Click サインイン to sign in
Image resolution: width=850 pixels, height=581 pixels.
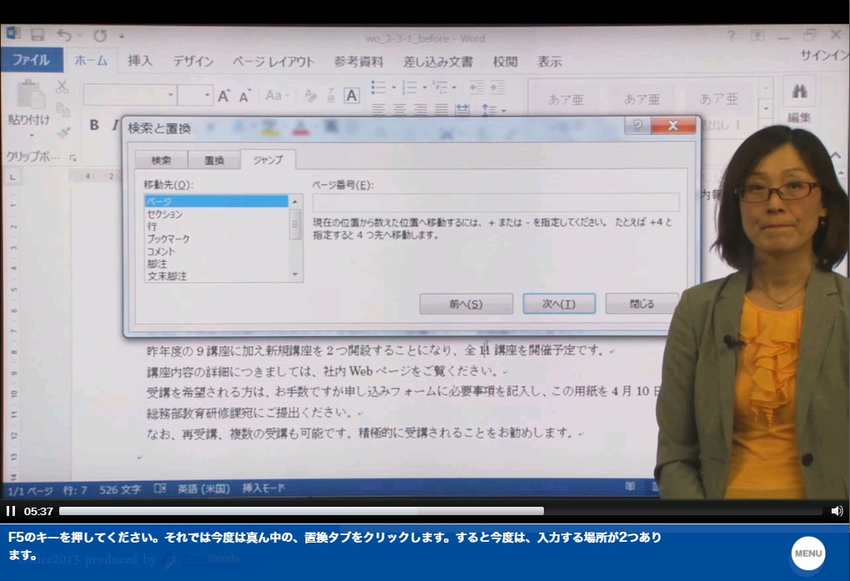point(825,55)
